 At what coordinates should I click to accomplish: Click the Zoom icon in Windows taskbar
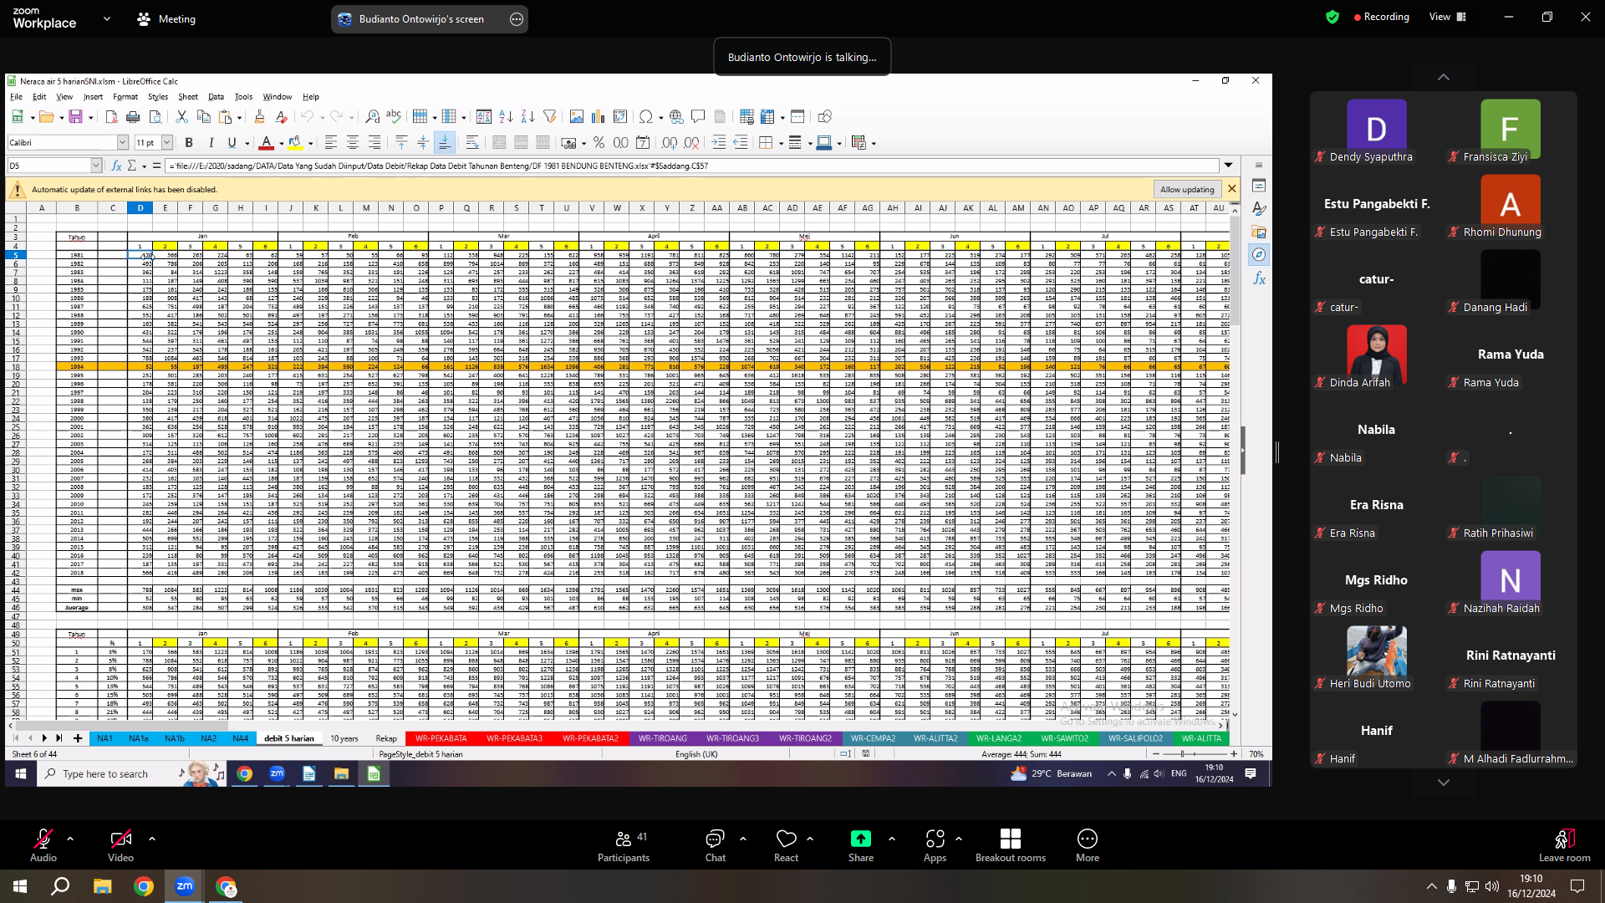185,885
